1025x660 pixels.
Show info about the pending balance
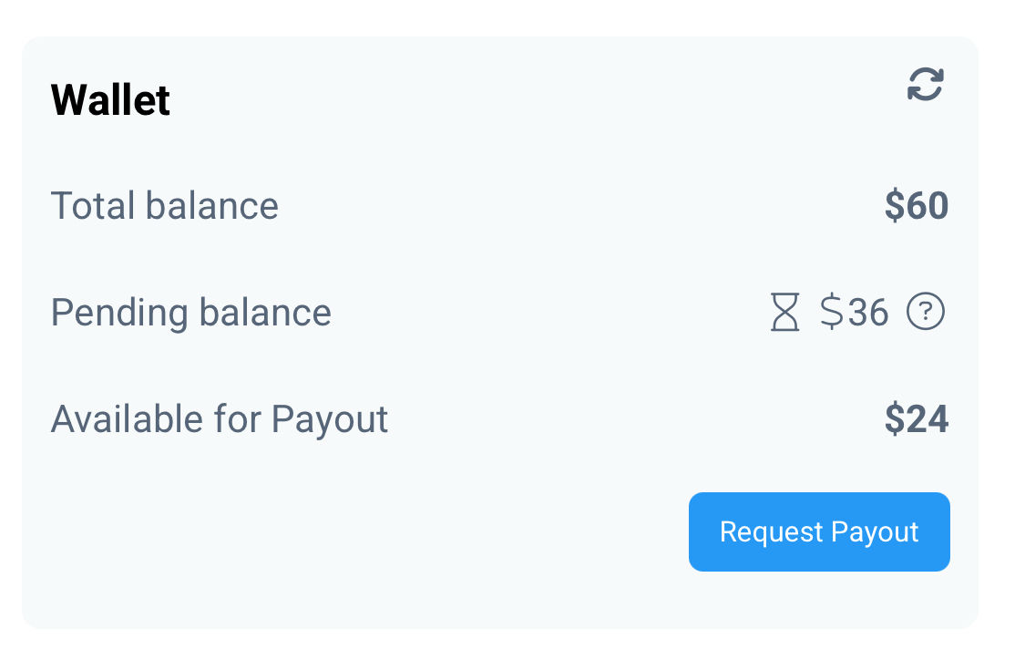click(x=925, y=313)
